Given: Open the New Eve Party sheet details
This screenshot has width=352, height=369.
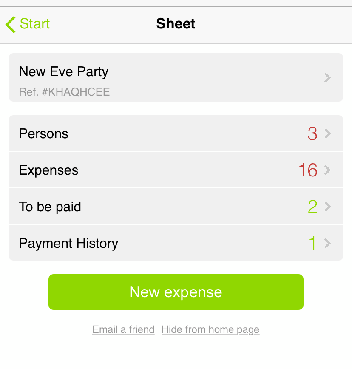Looking at the screenshot, I should (176, 77).
